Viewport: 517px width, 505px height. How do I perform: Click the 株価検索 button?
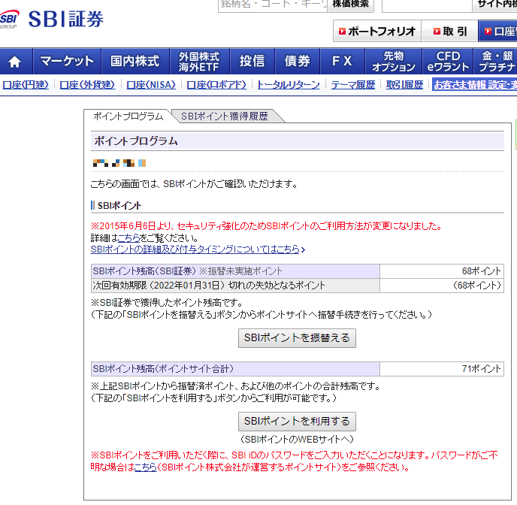(x=350, y=5)
